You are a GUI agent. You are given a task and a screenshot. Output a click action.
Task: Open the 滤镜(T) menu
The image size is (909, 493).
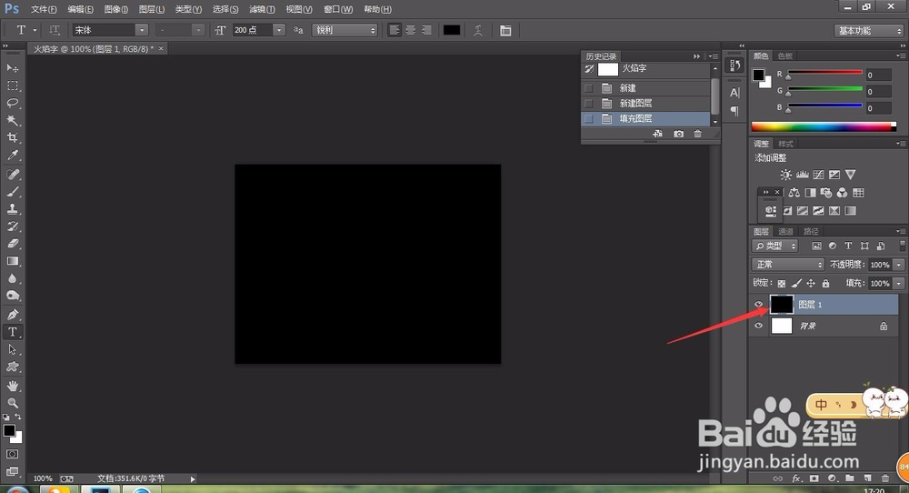(262, 9)
